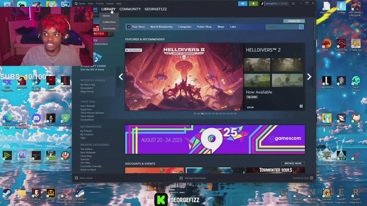
Task: Show previous featured game with left arrow
Action: tap(121, 77)
